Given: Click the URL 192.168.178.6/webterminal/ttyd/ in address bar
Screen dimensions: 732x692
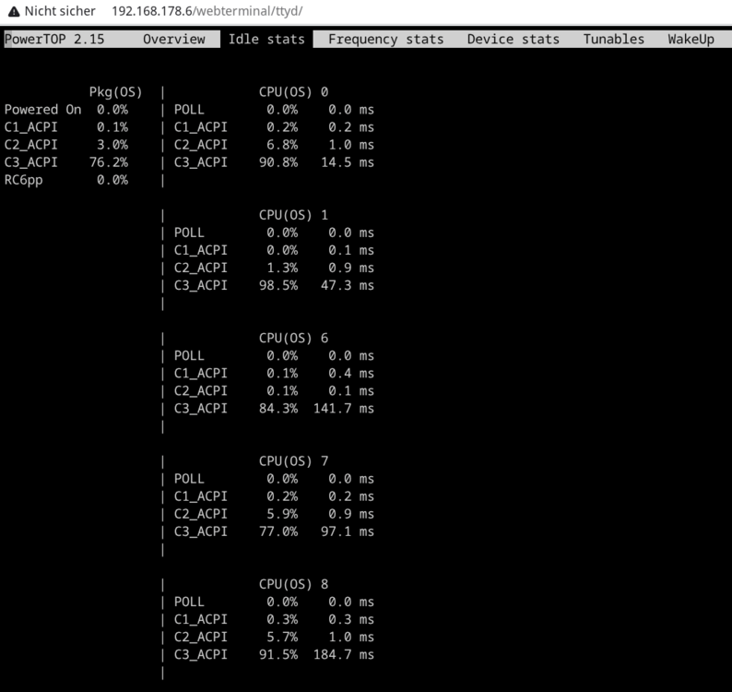Looking at the screenshot, I should [207, 11].
